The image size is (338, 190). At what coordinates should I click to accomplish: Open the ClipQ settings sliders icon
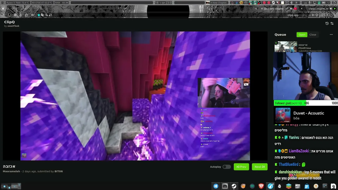pyautogui.click(x=332, y=23)
